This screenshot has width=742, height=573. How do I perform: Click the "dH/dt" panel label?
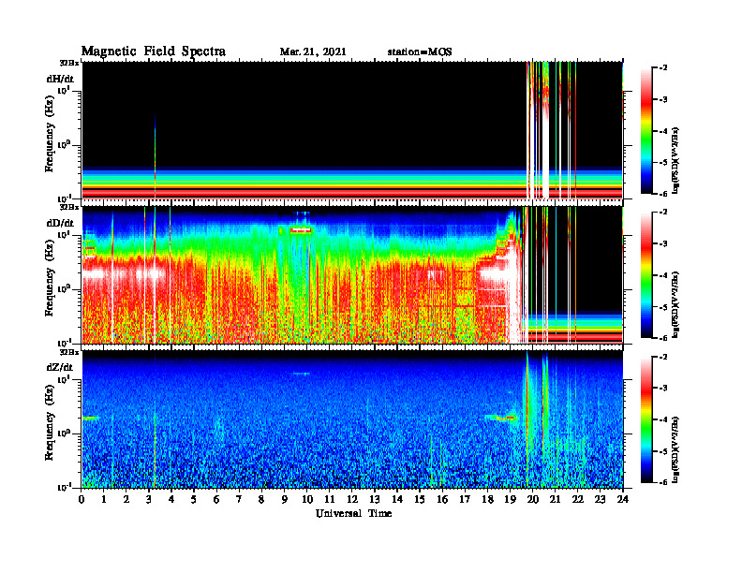point(60,79)
